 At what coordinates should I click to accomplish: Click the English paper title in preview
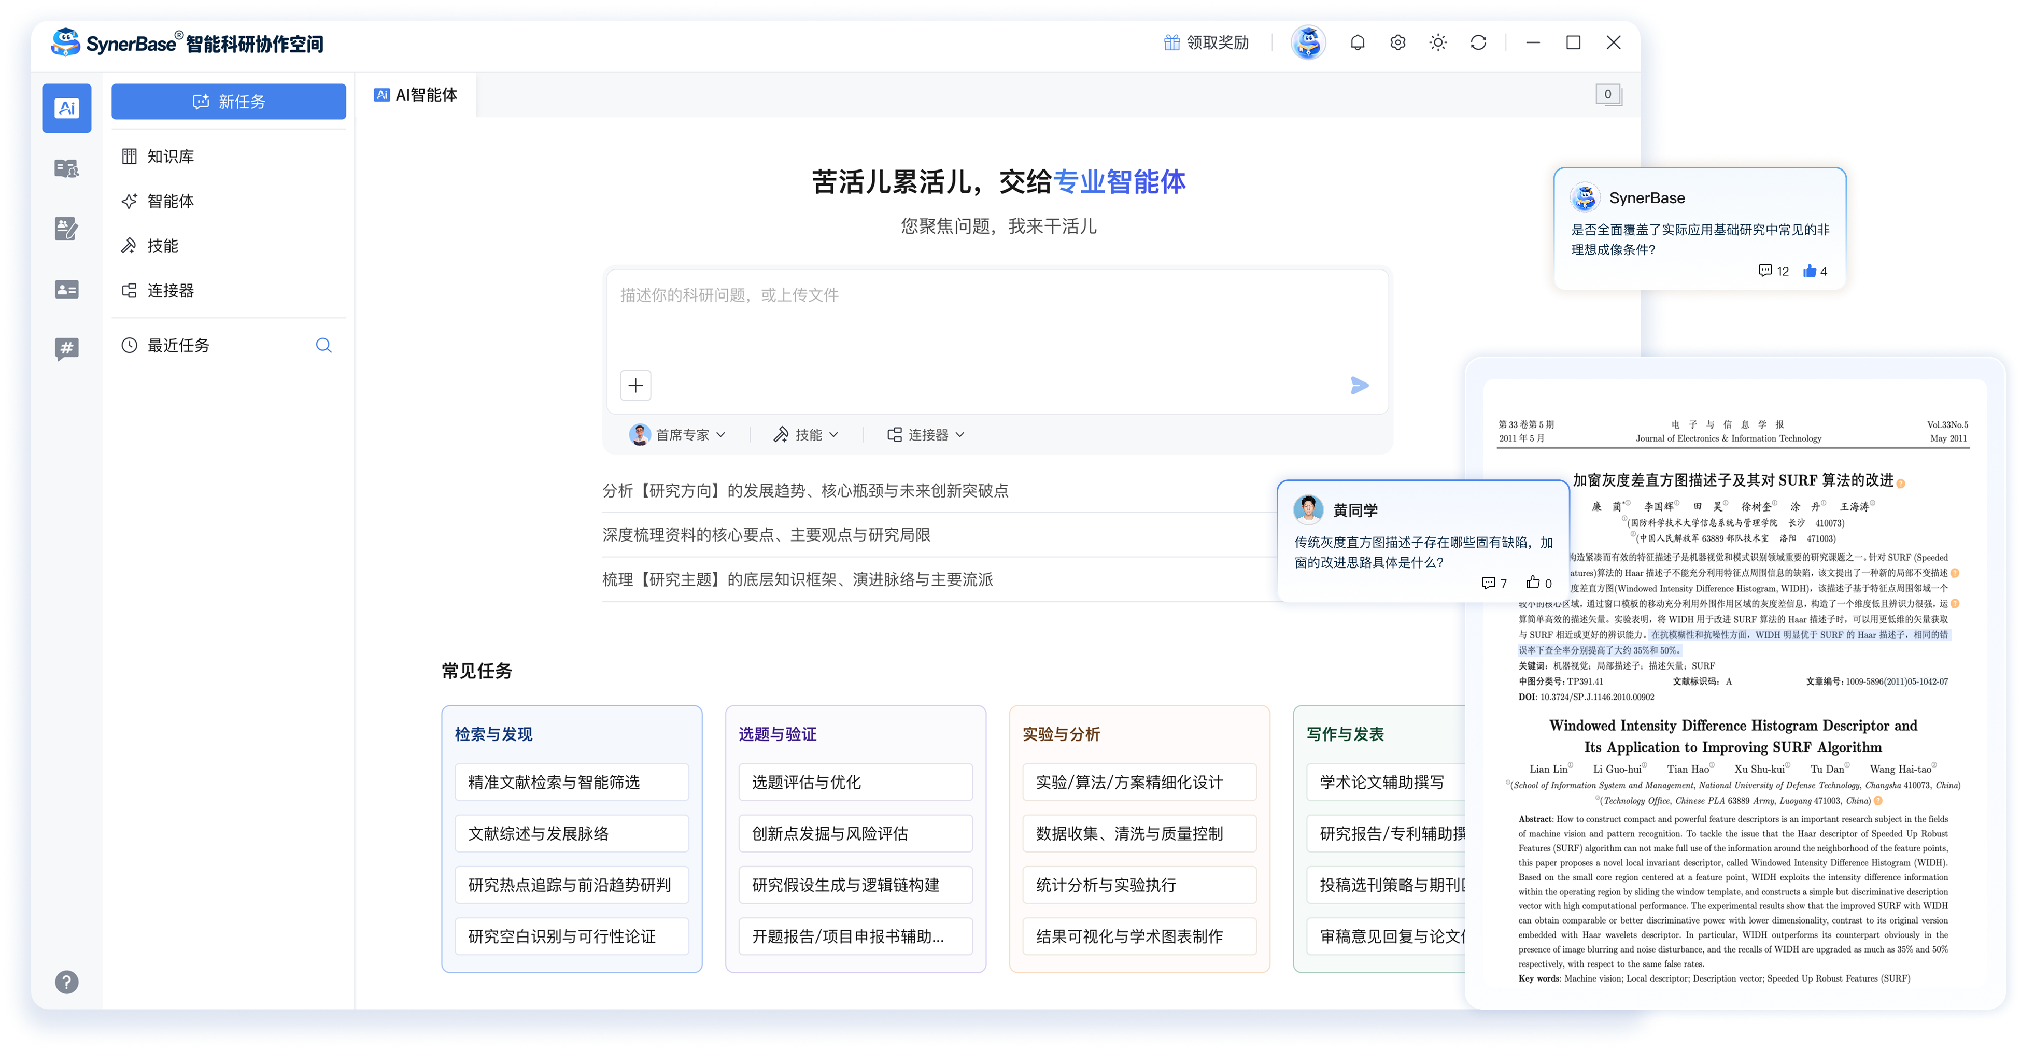click(x=1733, y=736)
